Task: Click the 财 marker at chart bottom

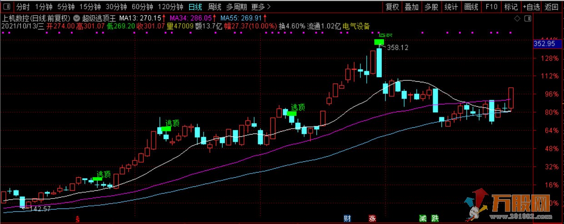Action: [347, 219]
